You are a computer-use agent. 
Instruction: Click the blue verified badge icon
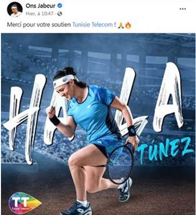60,6
